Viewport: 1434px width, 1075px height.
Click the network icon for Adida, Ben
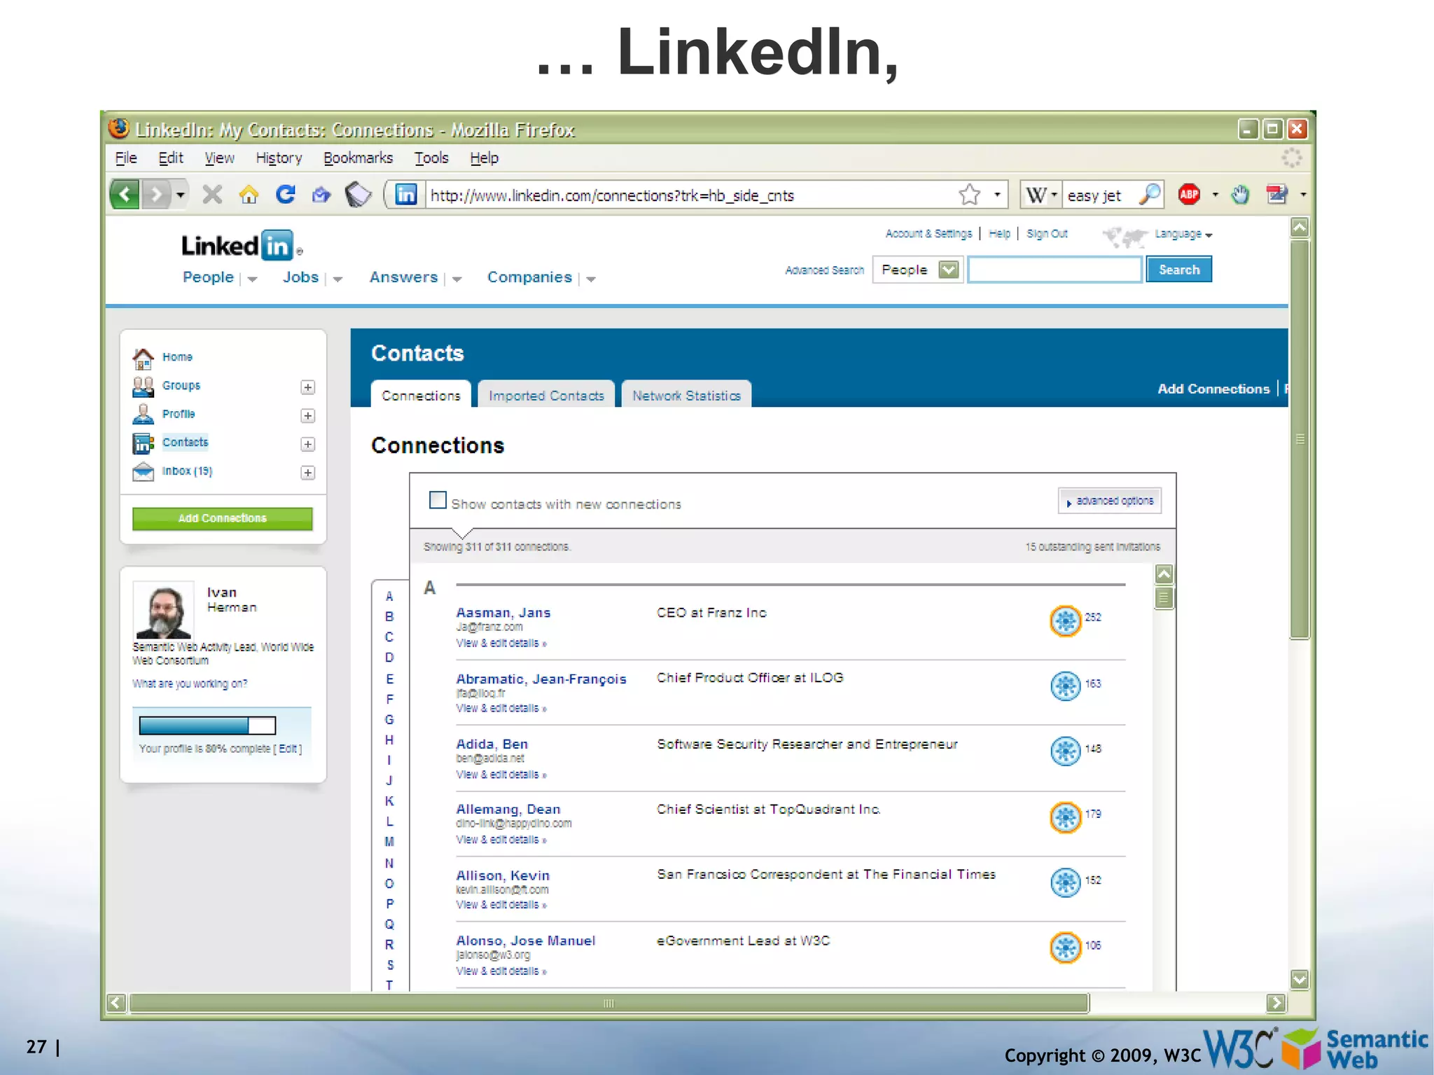click(x=1066, y=751)
